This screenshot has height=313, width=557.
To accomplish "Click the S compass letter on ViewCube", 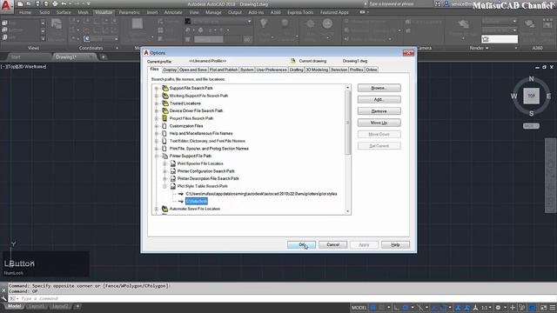I will (x=531, y=114).
